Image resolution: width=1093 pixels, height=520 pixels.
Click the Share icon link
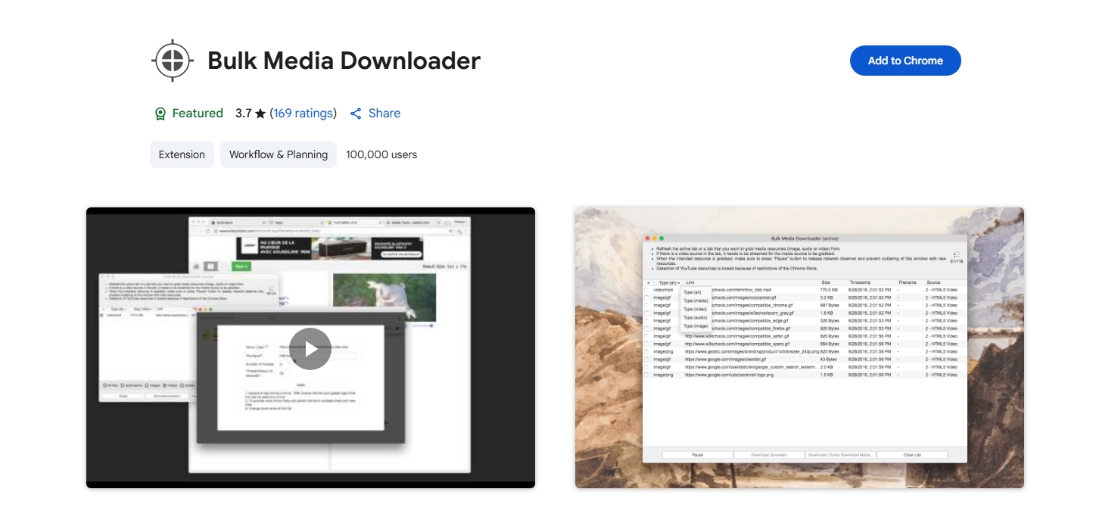tap(375, 114)
